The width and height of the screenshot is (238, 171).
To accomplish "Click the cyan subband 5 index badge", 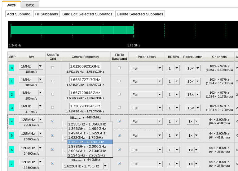I will coord(12,135).
